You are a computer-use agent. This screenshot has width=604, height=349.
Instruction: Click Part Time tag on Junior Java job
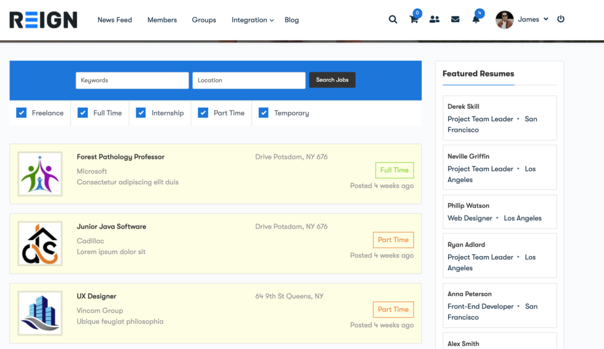click(x=393, y=240)
